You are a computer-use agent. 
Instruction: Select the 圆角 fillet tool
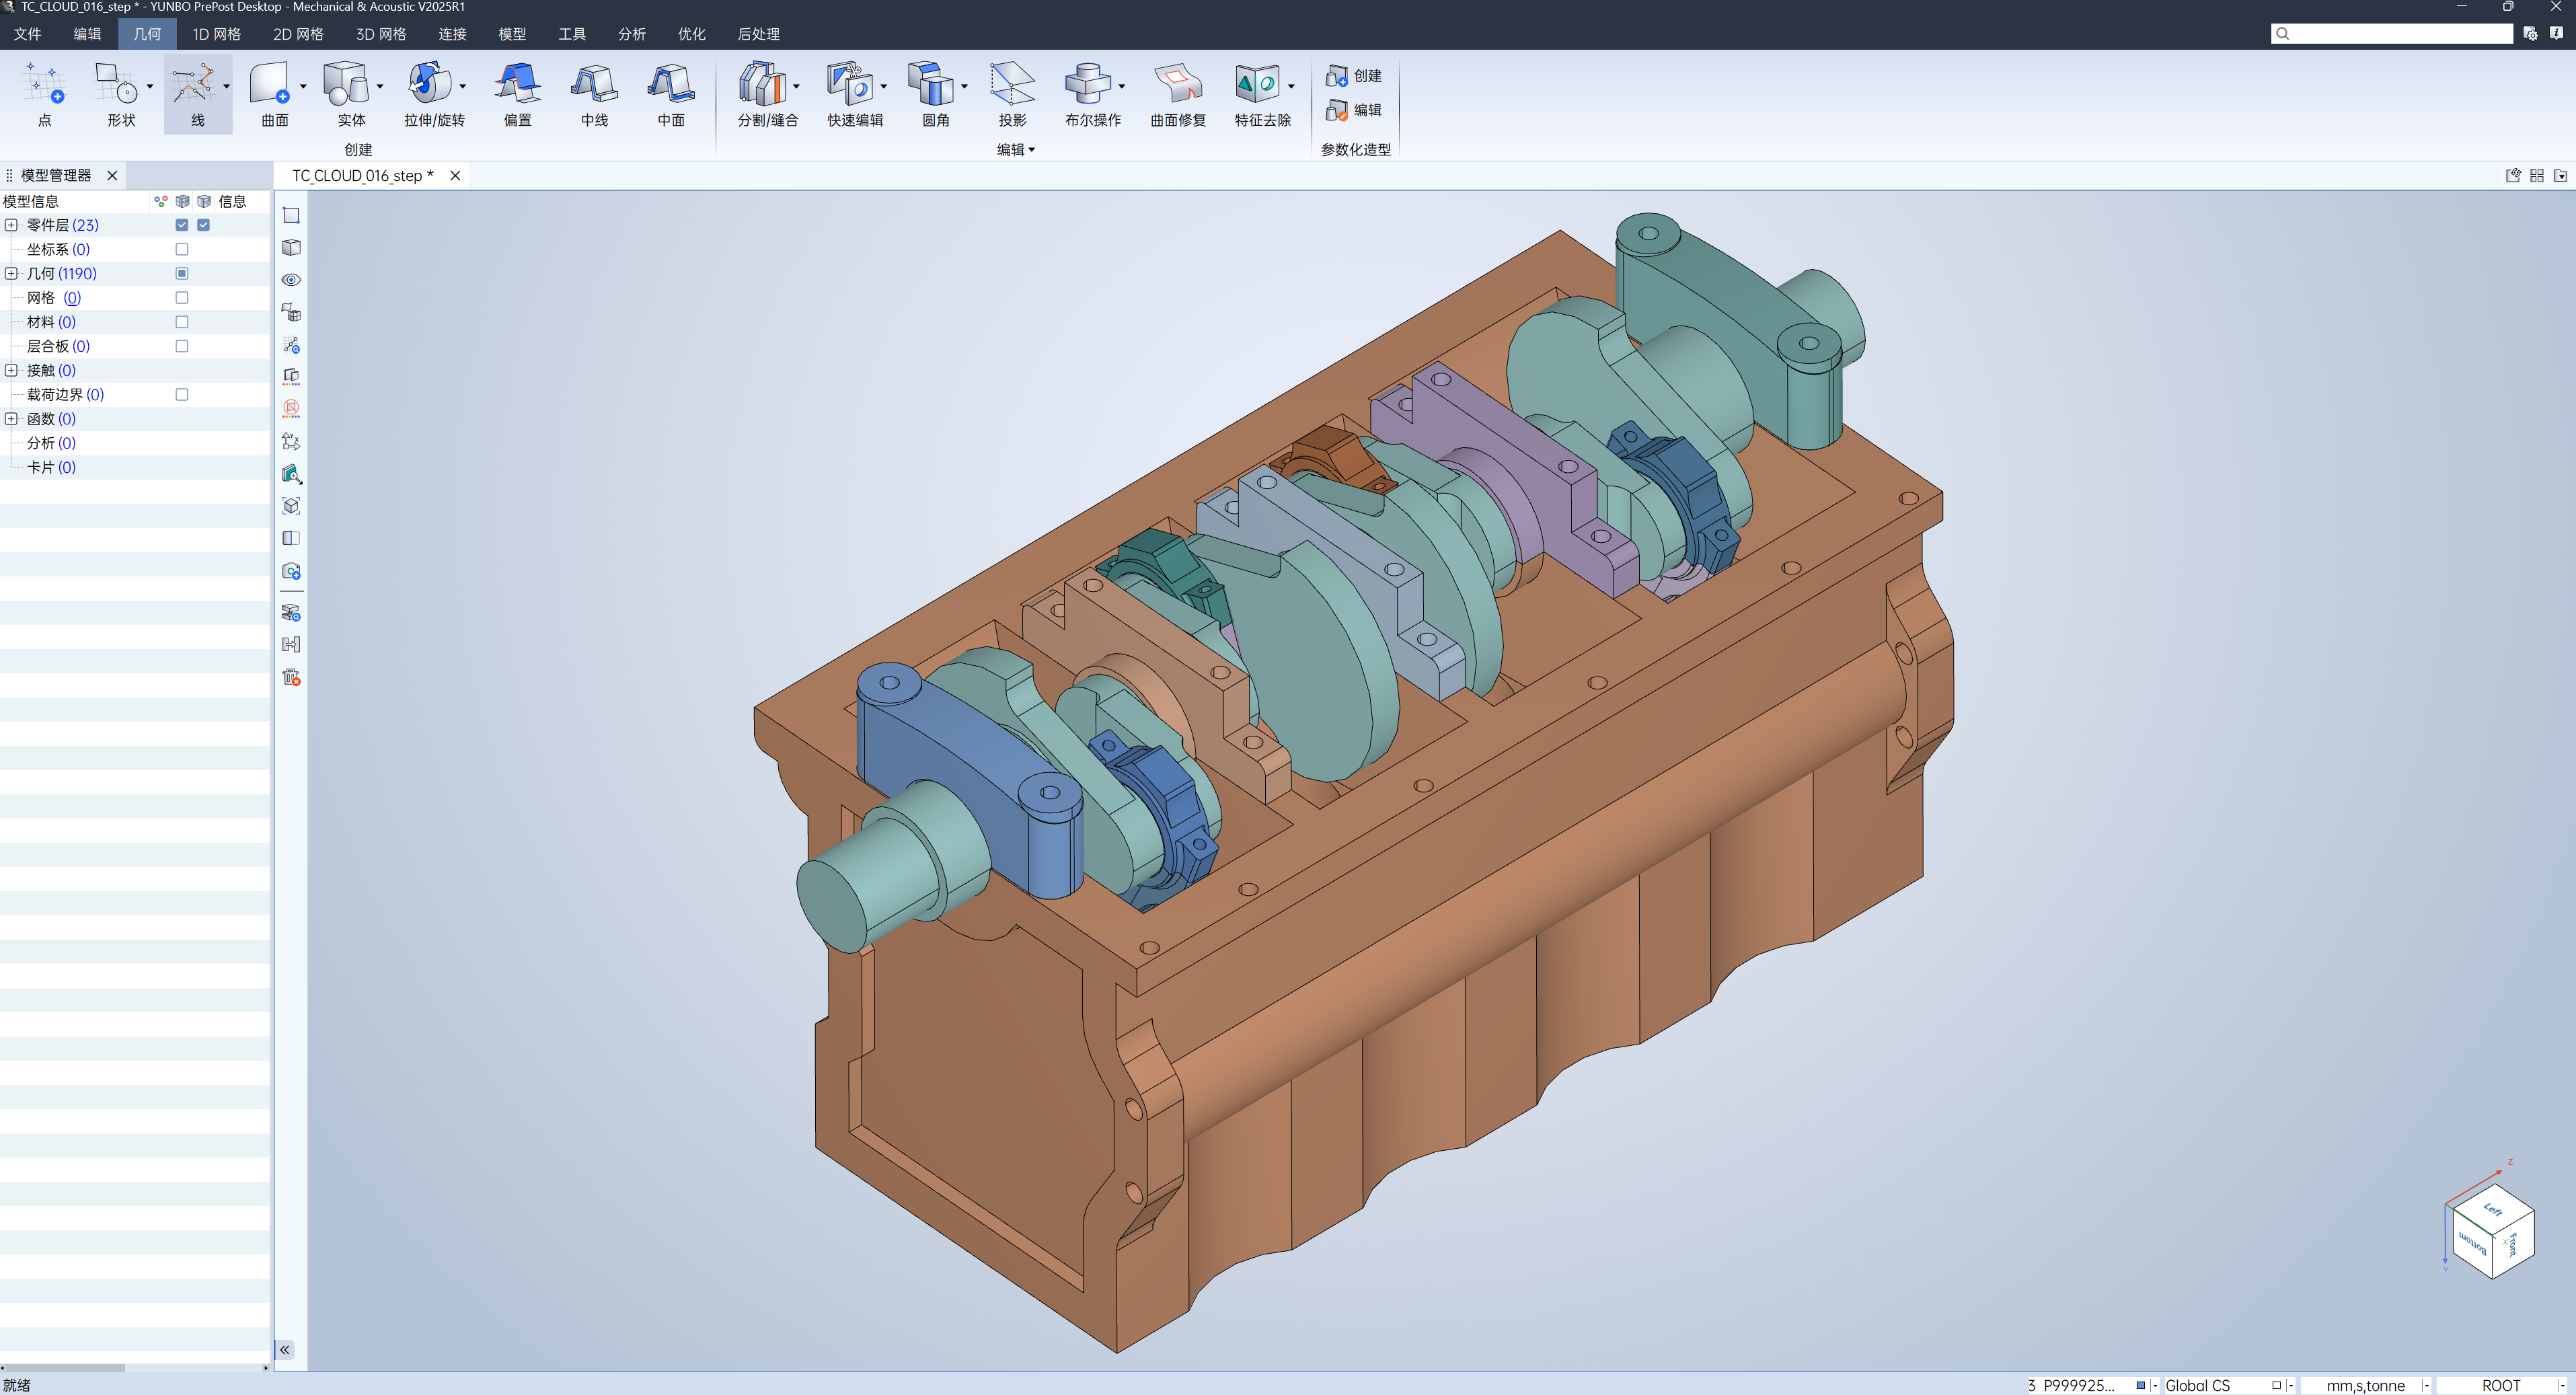tap(932, 94)
